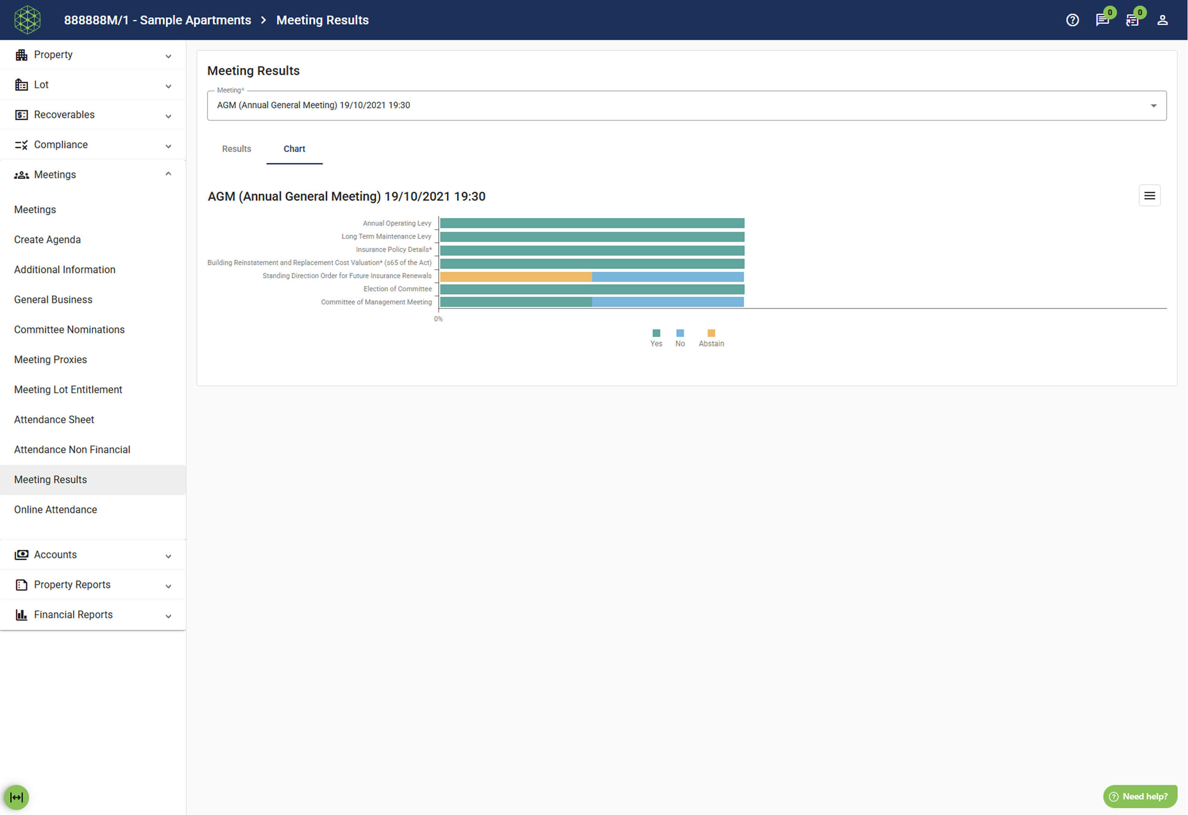Click the orange Abstain bar segment
This screenshot has width=1188, height=815.
click(x=515, y=277)
